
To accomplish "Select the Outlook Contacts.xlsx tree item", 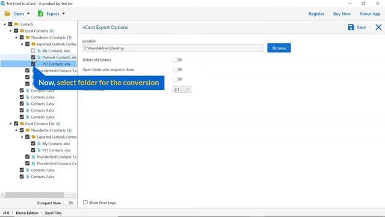I will point(59,57).
